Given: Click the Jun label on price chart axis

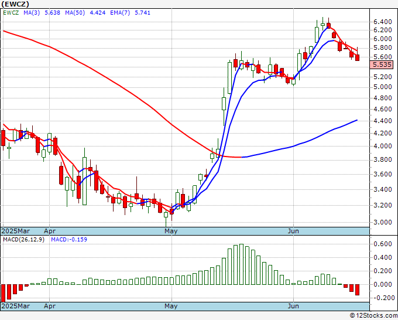Looking at the screenshot, I should click(x=293, y=231).
